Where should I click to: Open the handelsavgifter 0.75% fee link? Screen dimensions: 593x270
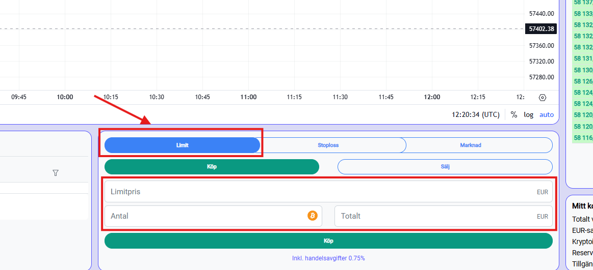(328, 258)
